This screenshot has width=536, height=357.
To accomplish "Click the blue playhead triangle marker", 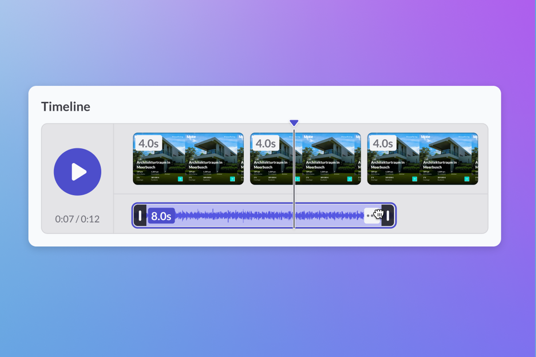I will 294,123.
